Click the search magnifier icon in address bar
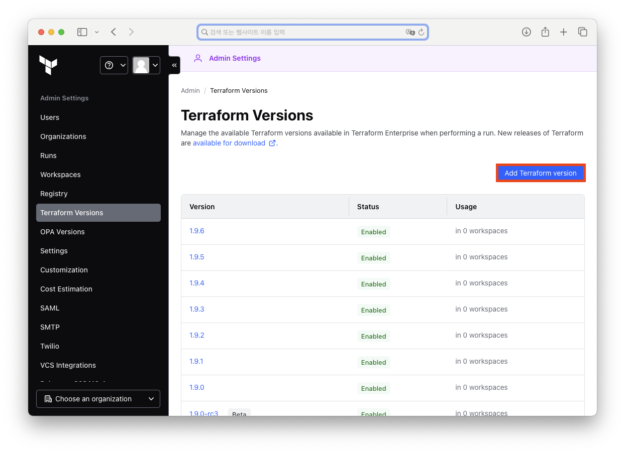The height and width of the screenshot is (453, 625). (x=204, y=32)
